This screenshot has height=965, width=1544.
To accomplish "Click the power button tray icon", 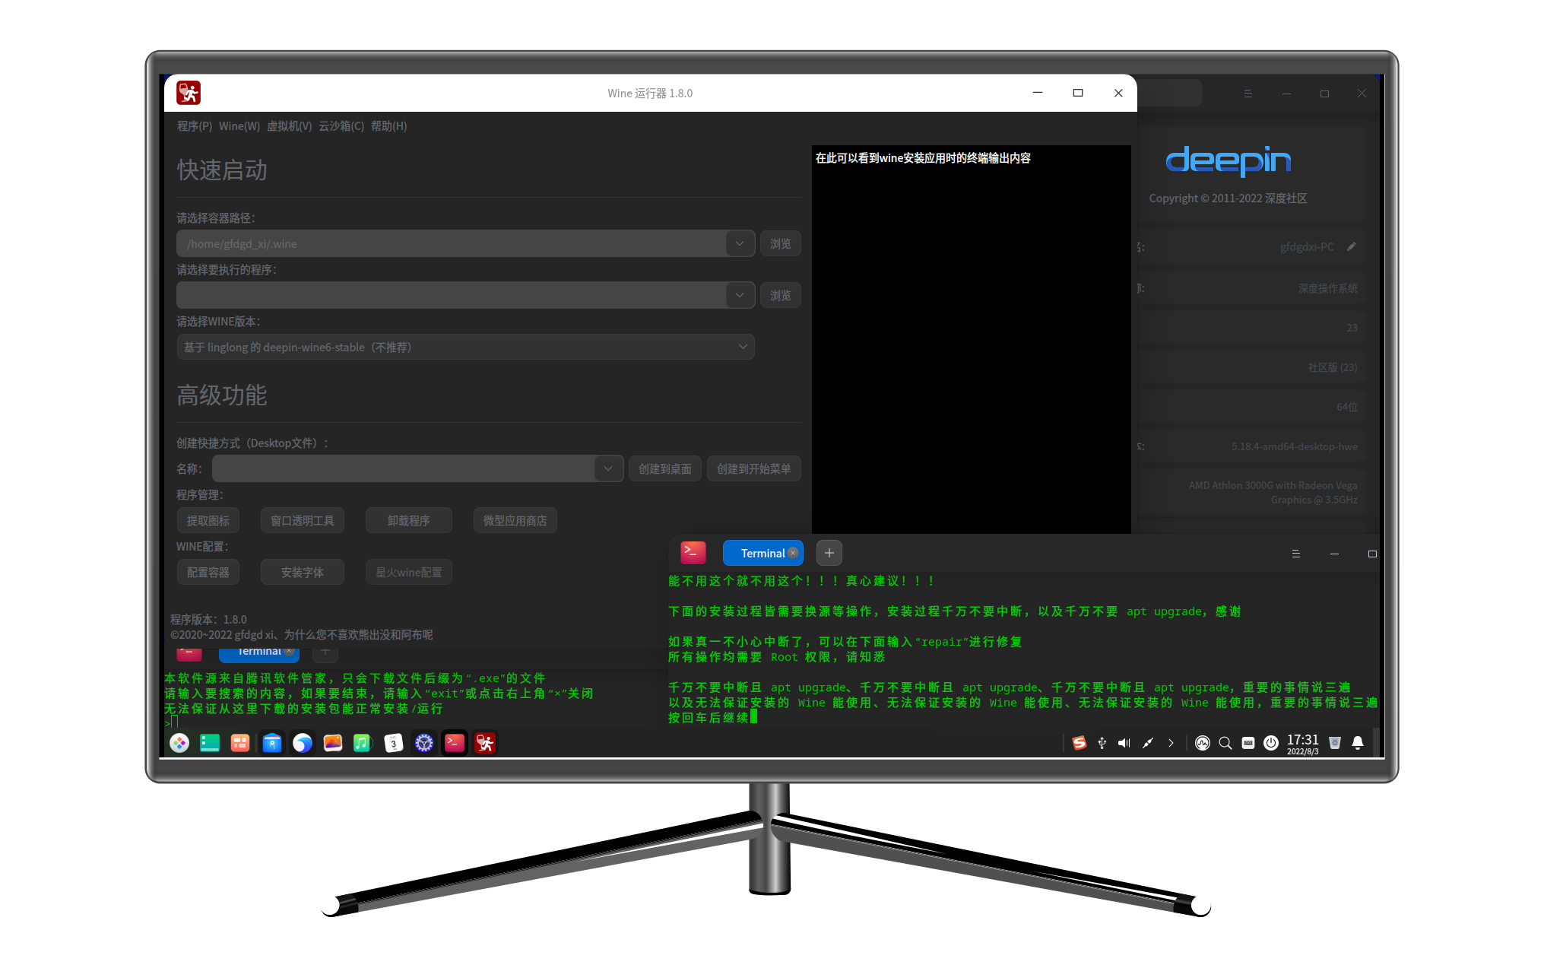I will click(1271, 743).
